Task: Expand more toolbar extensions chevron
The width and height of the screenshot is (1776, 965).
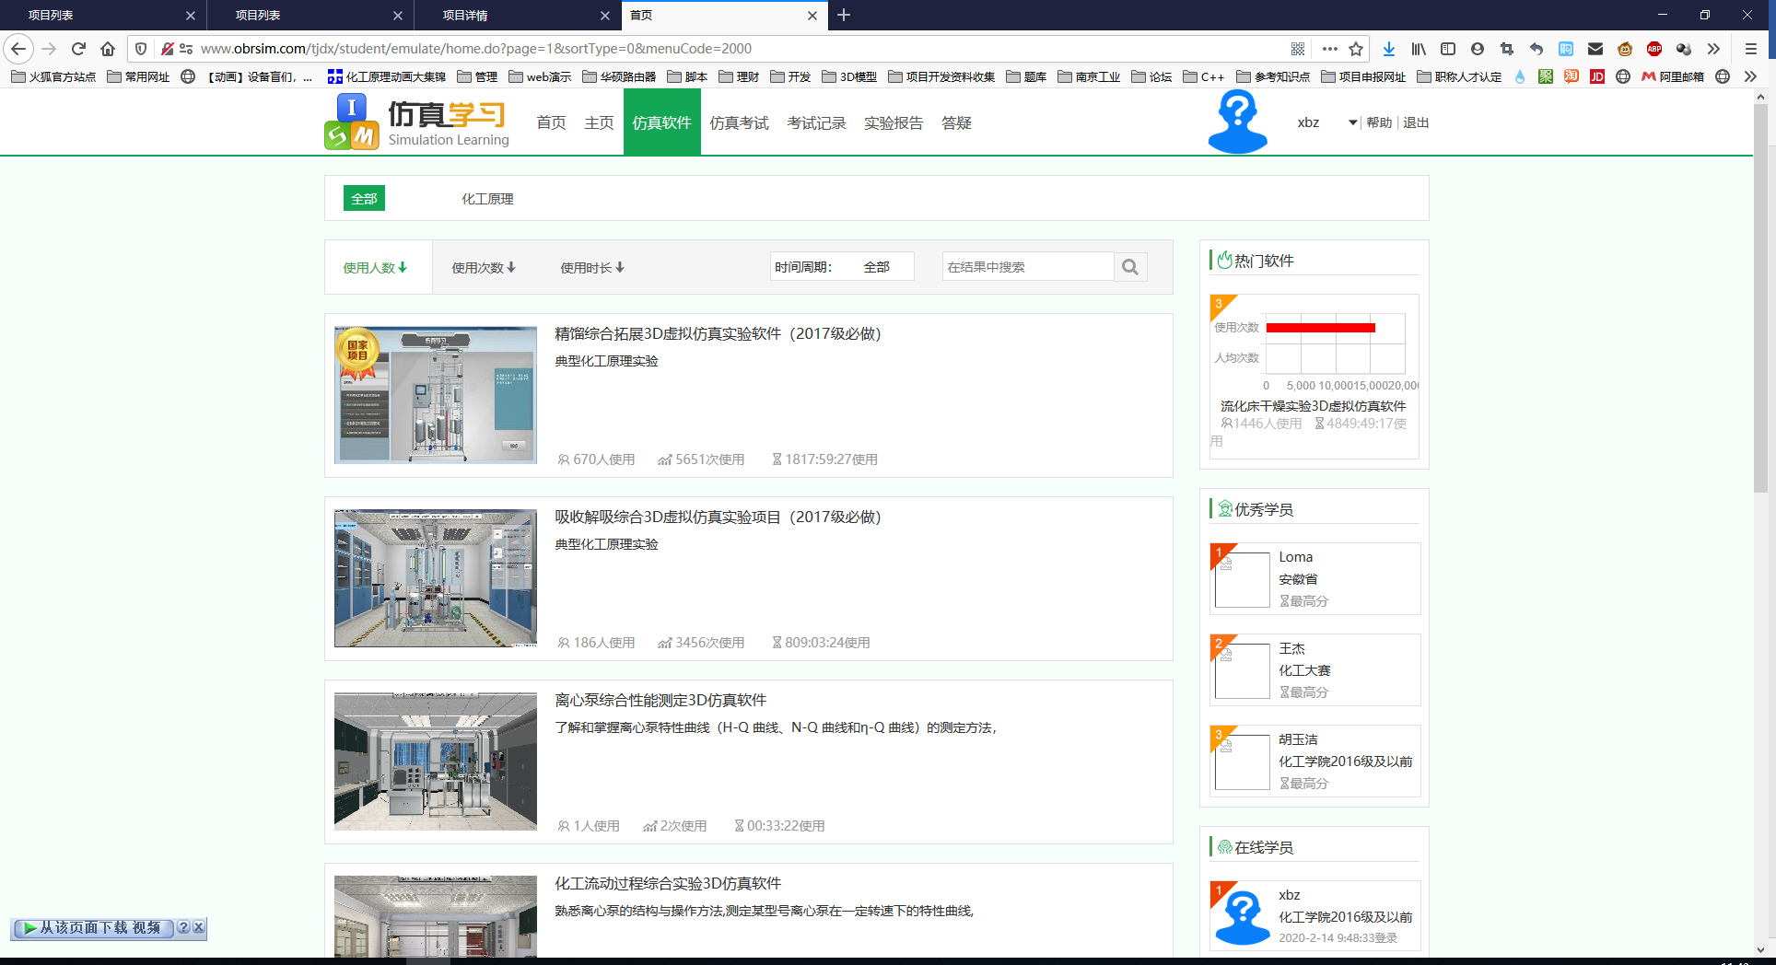Action: click(x=1713, y=49)
